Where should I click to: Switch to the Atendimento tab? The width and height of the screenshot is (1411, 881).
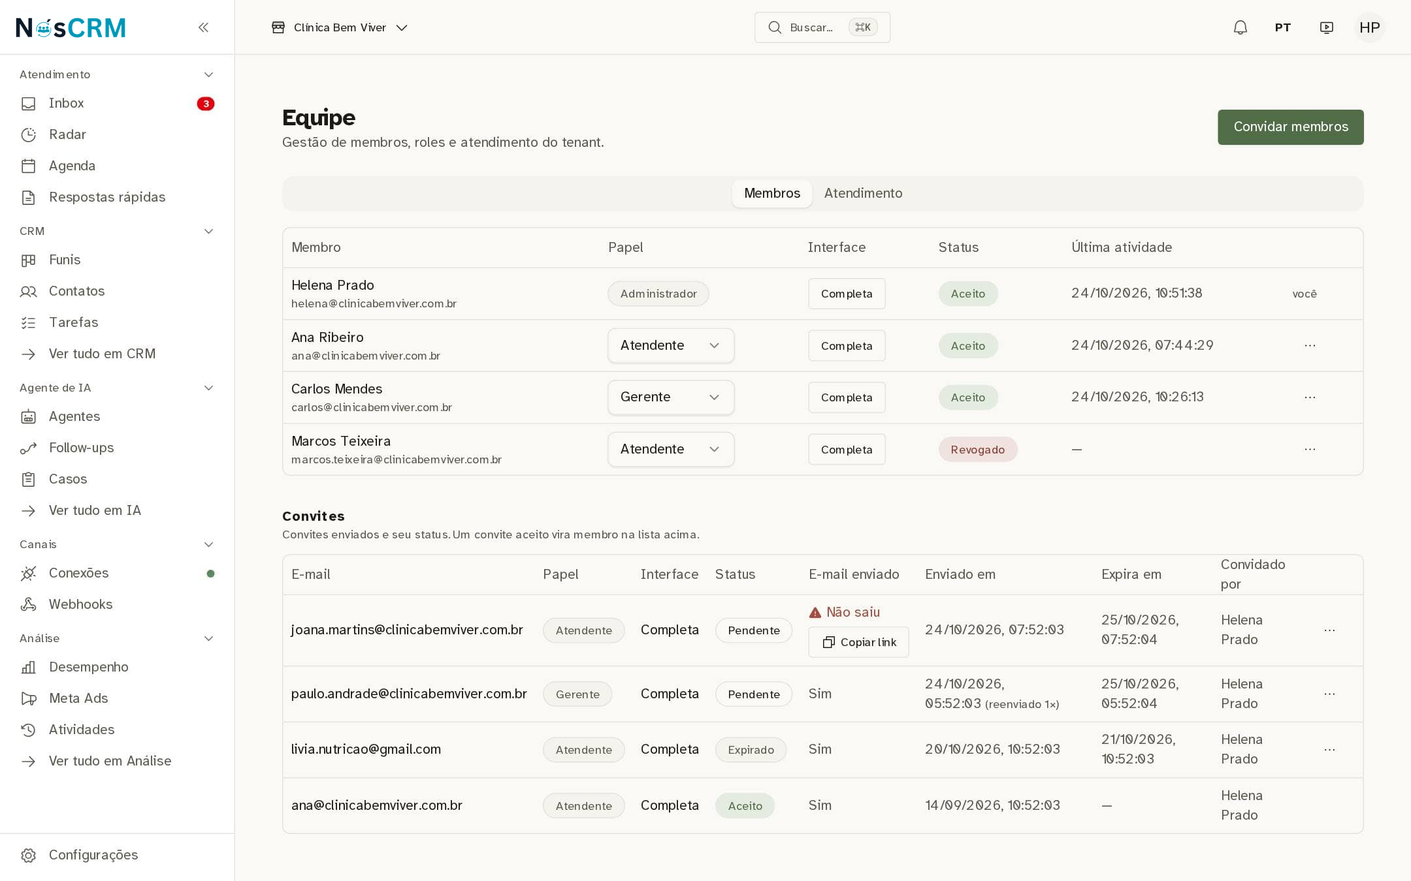point(863,193)
